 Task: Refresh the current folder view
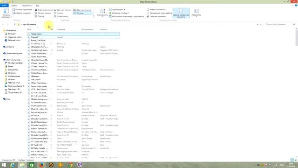[261, 24]
